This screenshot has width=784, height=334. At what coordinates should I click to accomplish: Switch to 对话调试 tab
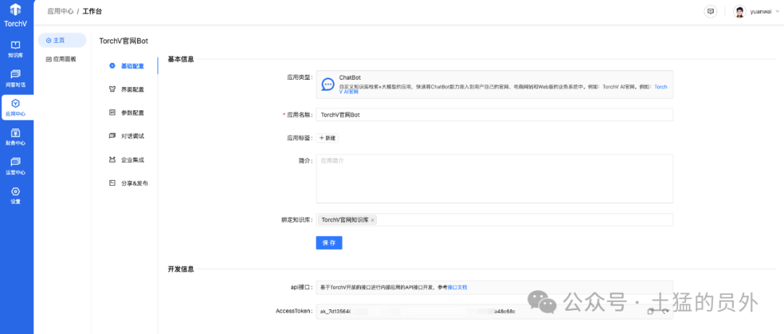coord(128,136)
